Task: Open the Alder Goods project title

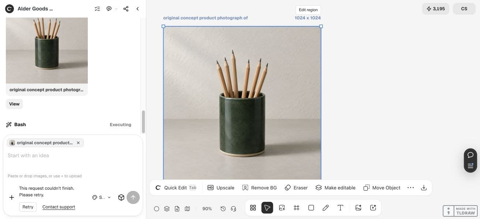Action: pyautogui.click(x=35, y=9)
